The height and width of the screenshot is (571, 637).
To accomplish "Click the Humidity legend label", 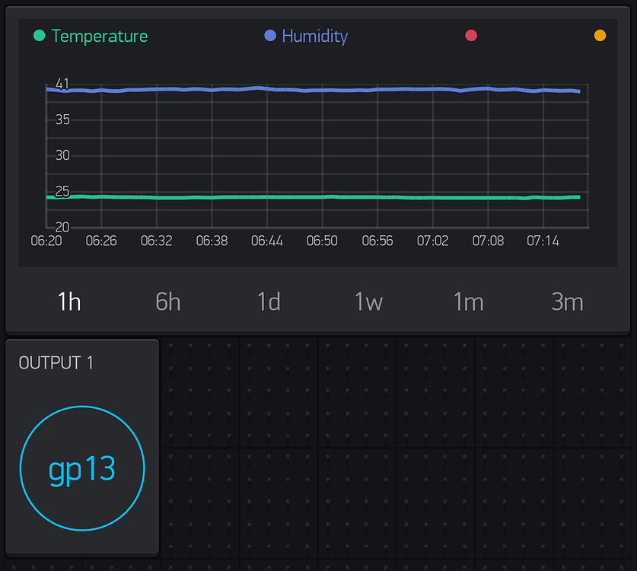I will pyautogui.click(x=314, y=35).
